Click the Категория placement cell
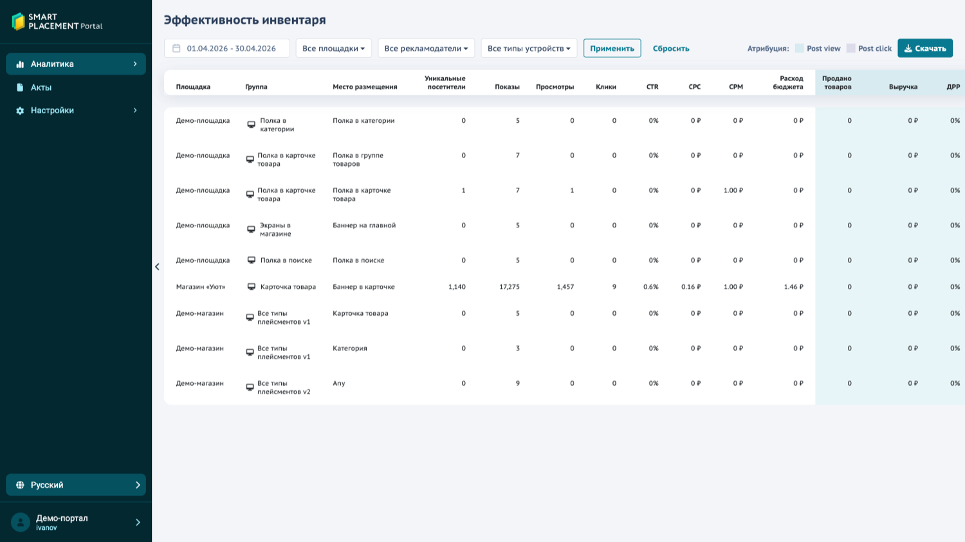Screen dimensions: 965x542 pos(350,348)
